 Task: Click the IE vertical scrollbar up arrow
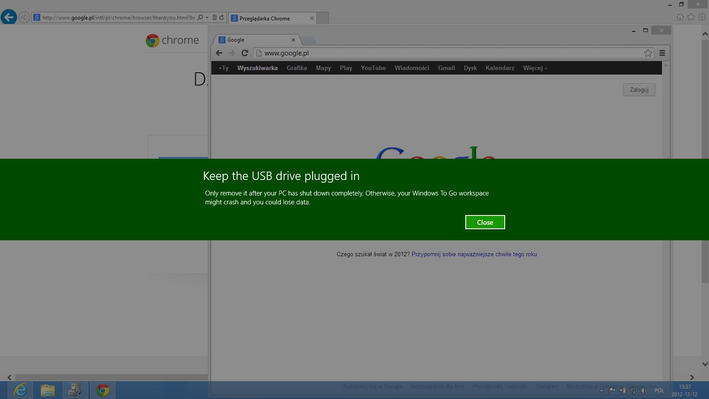(x=705, y=34)
